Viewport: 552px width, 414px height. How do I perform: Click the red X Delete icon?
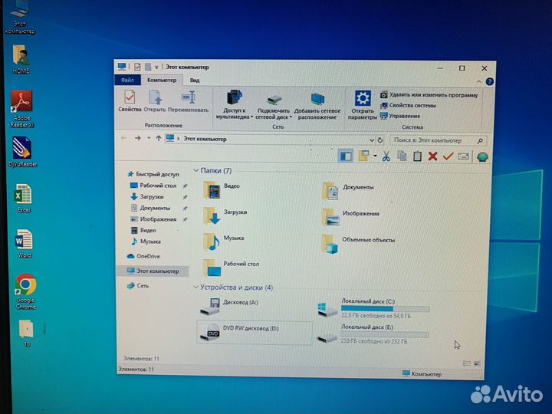point(432,156)
